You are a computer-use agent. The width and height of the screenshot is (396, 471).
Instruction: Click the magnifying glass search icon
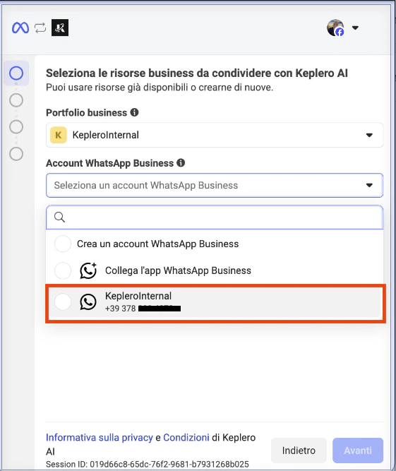[x=59, y=217]
